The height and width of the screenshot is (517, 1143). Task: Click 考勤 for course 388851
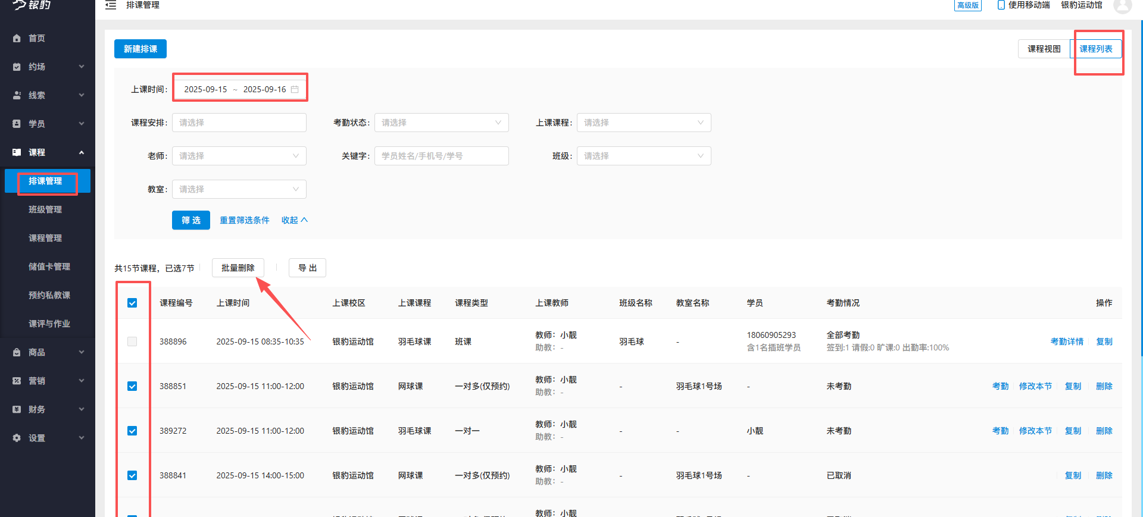pyautogui.click(x=1000, y=386)
